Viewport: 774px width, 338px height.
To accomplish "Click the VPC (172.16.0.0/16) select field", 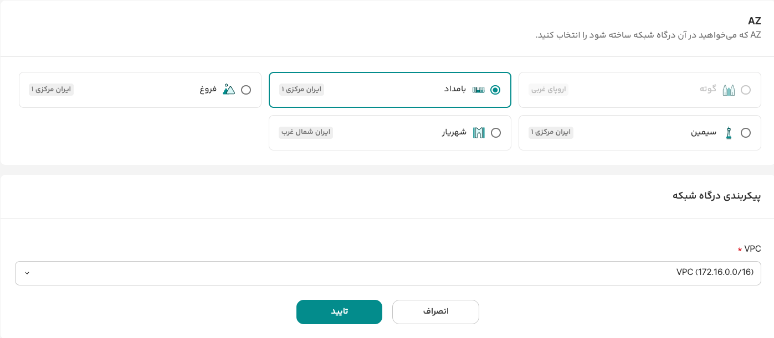I will click(x=388, y=273).
